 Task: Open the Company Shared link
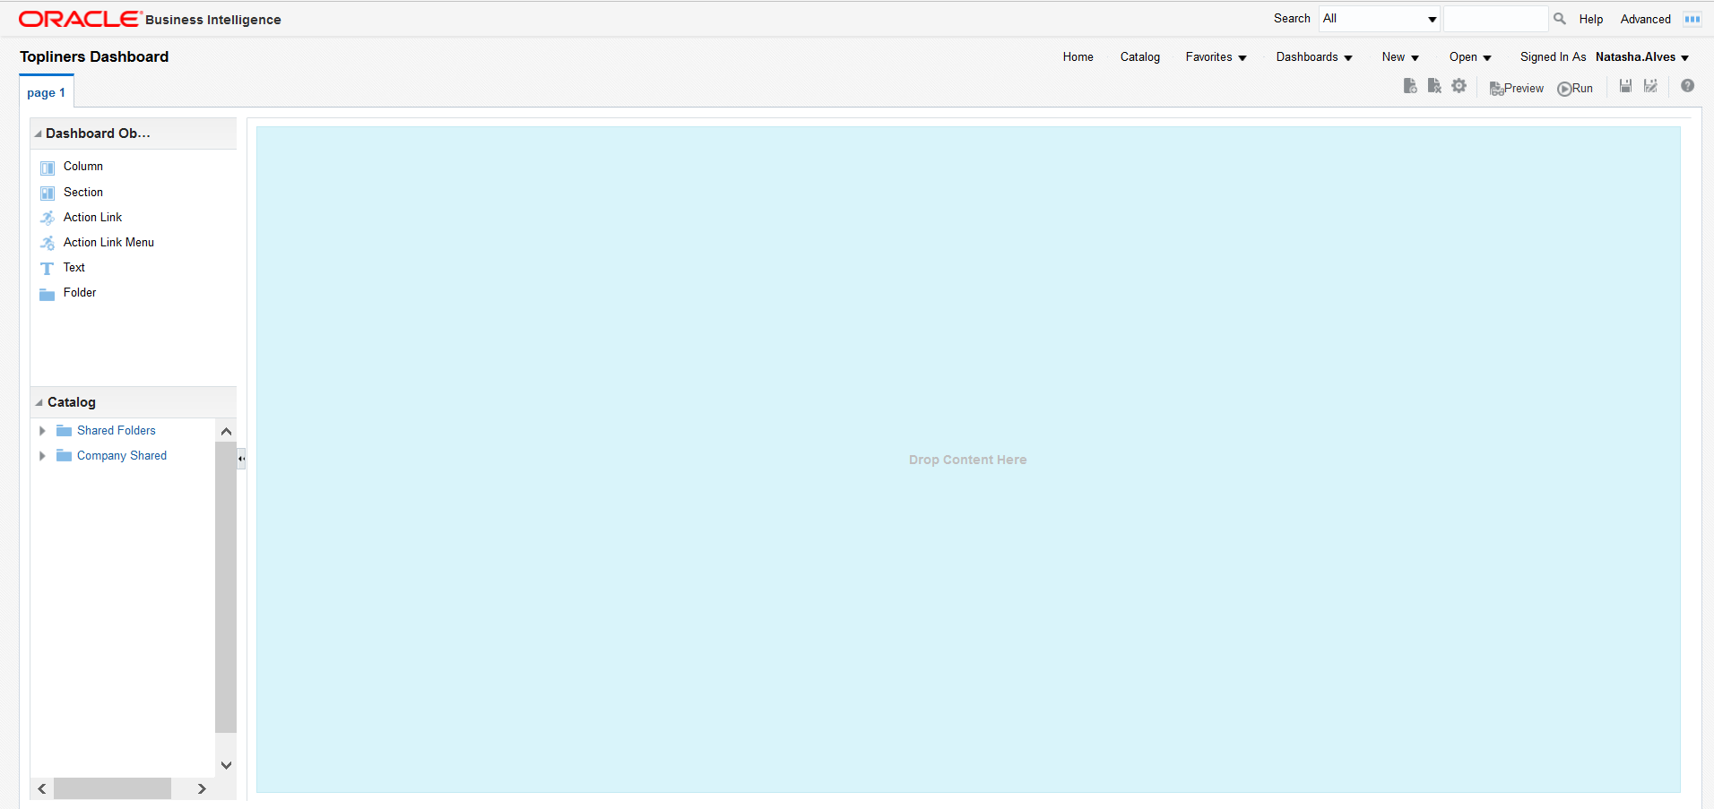pyautogui.click(x=122, y=456)
